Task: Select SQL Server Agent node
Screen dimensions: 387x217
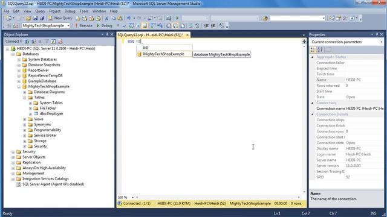Action: pos(53,184)
